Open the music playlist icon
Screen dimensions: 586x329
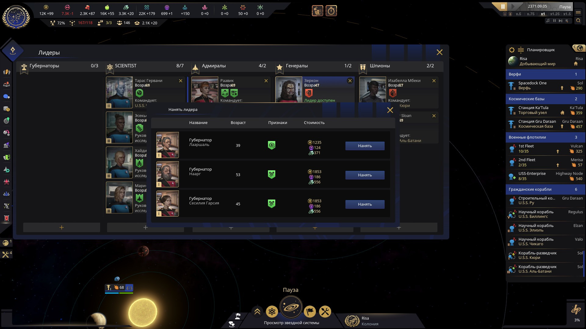coord(567,21)
